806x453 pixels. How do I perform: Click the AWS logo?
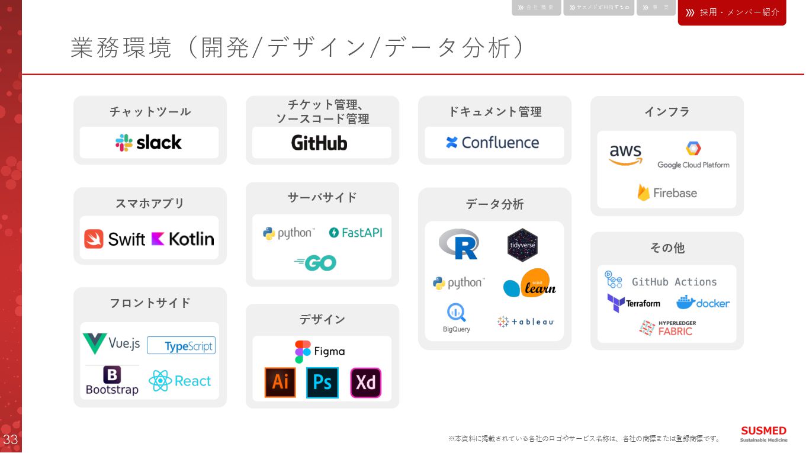coord(625,155)
